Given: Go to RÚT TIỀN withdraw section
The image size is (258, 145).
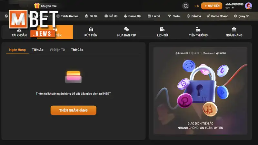Looking at the screenshot, I should 91,32.
